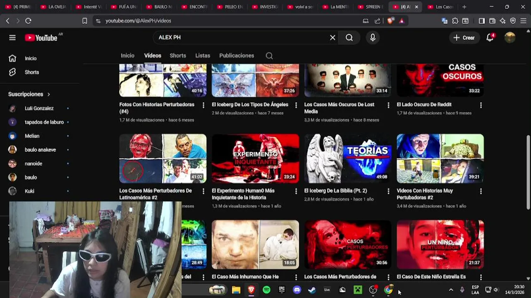Viewport: 531px width, 298px height.
Task: Open baulo anakeve subscription channel
Action: click(x=39, y=150)
